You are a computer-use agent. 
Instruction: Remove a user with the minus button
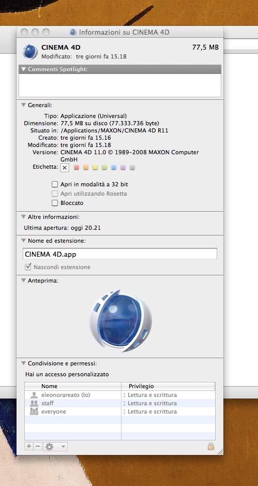[38, 446]
